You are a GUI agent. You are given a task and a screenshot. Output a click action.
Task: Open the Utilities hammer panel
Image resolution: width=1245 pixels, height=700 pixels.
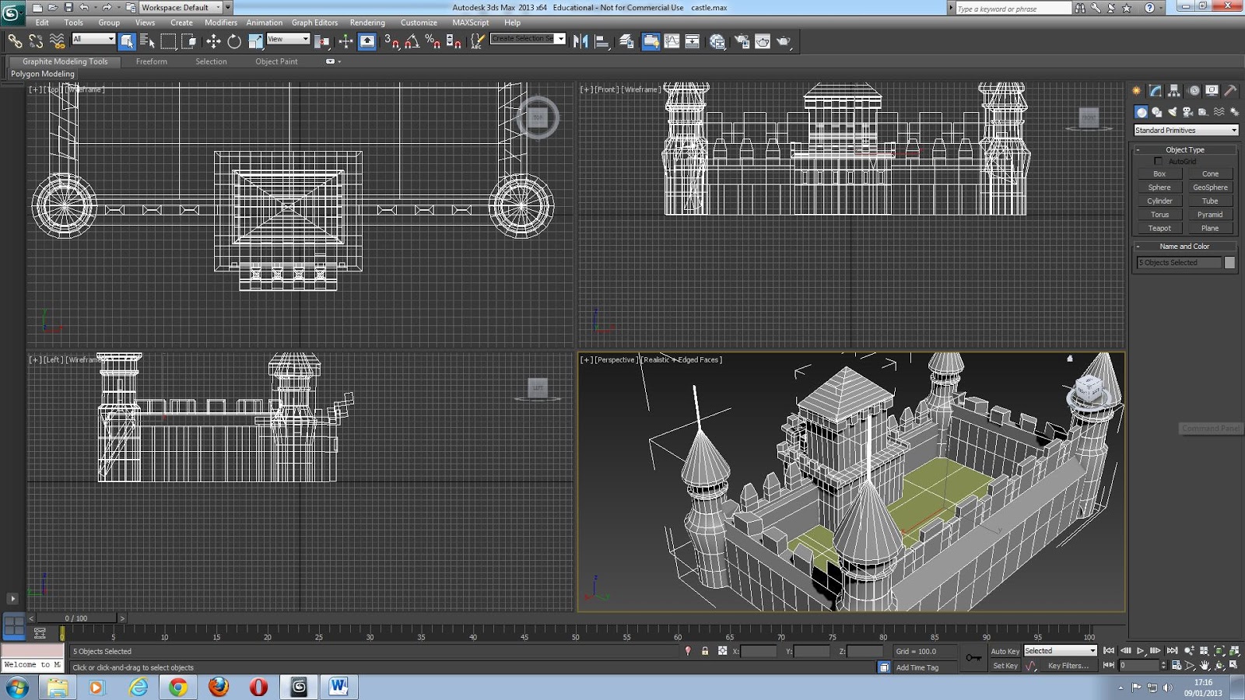click(1230, 91)
